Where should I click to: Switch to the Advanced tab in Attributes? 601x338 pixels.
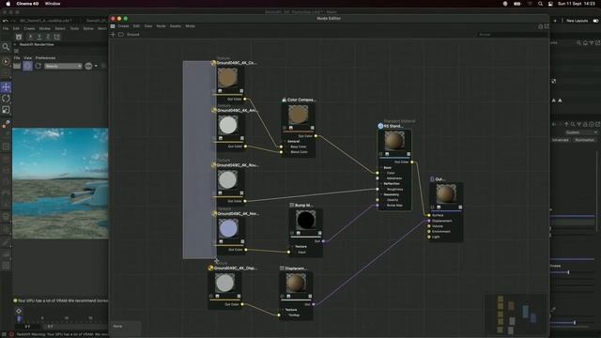tap(561, 140)
